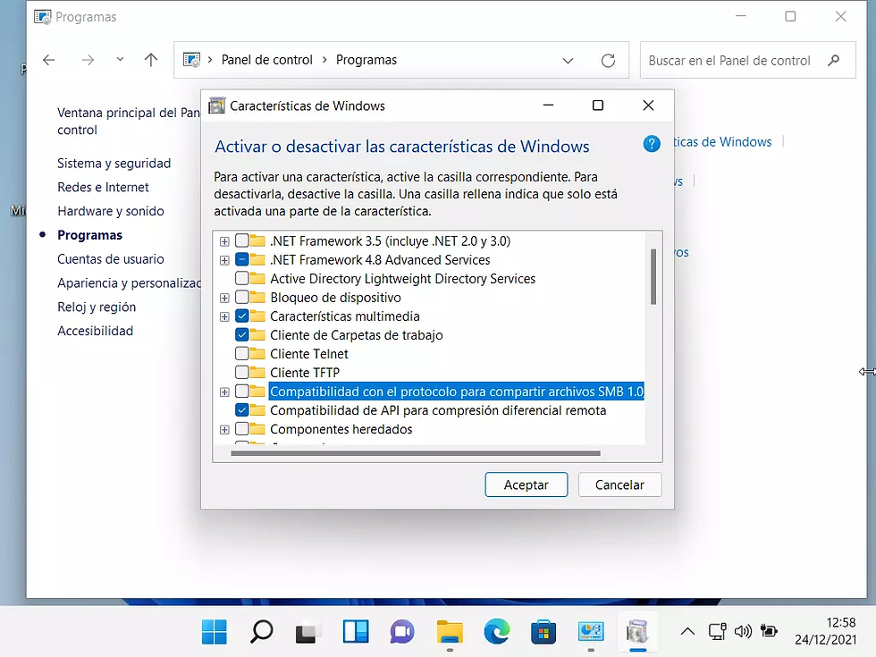
Task: Toggle .NET Framework 4.8 Advanced Services checkbox
Action: [242, 260]
